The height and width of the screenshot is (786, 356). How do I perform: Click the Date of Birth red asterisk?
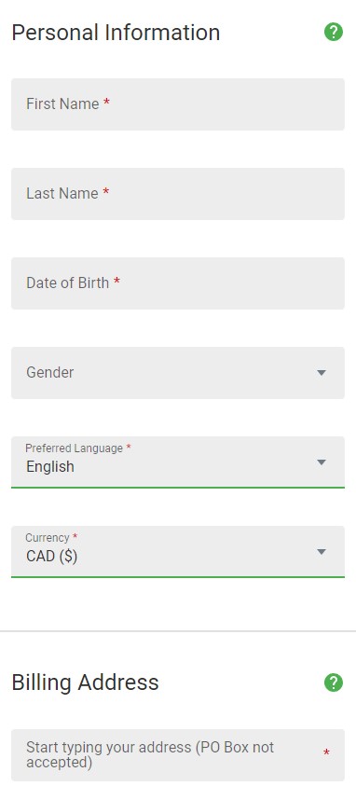[x=116, y=282]
